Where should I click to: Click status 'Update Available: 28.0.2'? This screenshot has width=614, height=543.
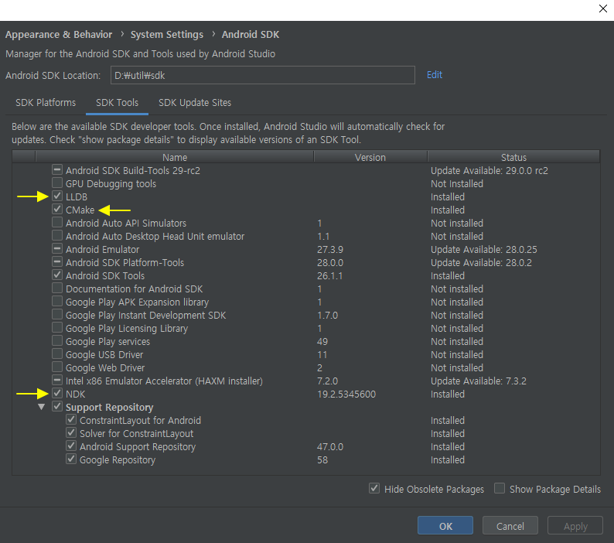[481, 262]
